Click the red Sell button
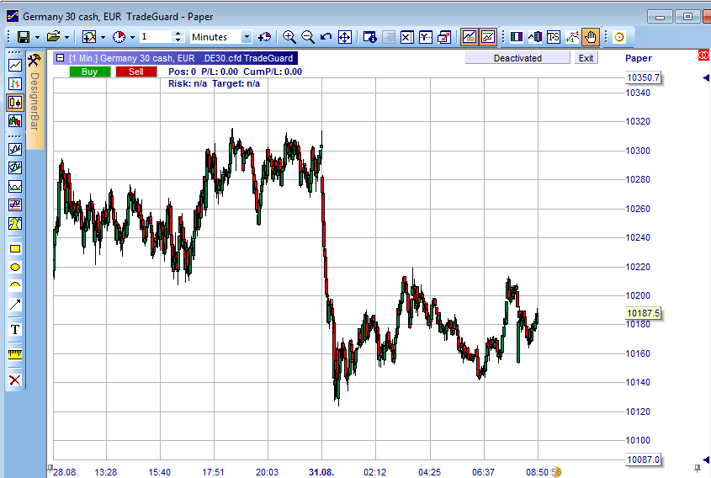Image resolution: width=711 pixels, height=478 pixels. pyautogui.click(x=136, y=72)
